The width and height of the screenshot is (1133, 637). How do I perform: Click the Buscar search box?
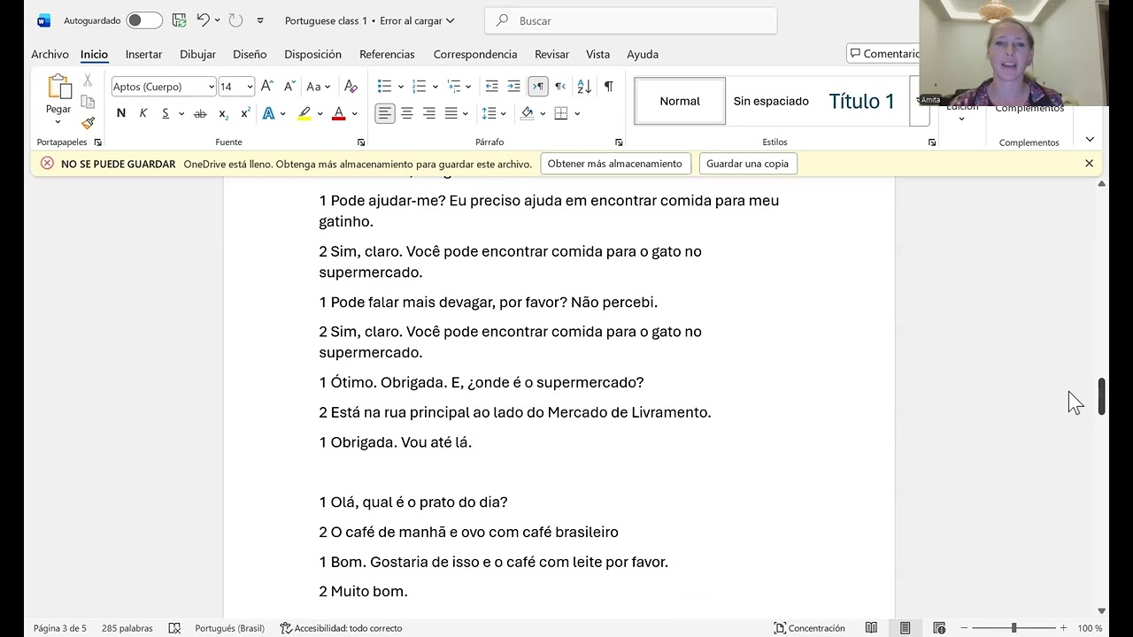(x=631, y=20)
